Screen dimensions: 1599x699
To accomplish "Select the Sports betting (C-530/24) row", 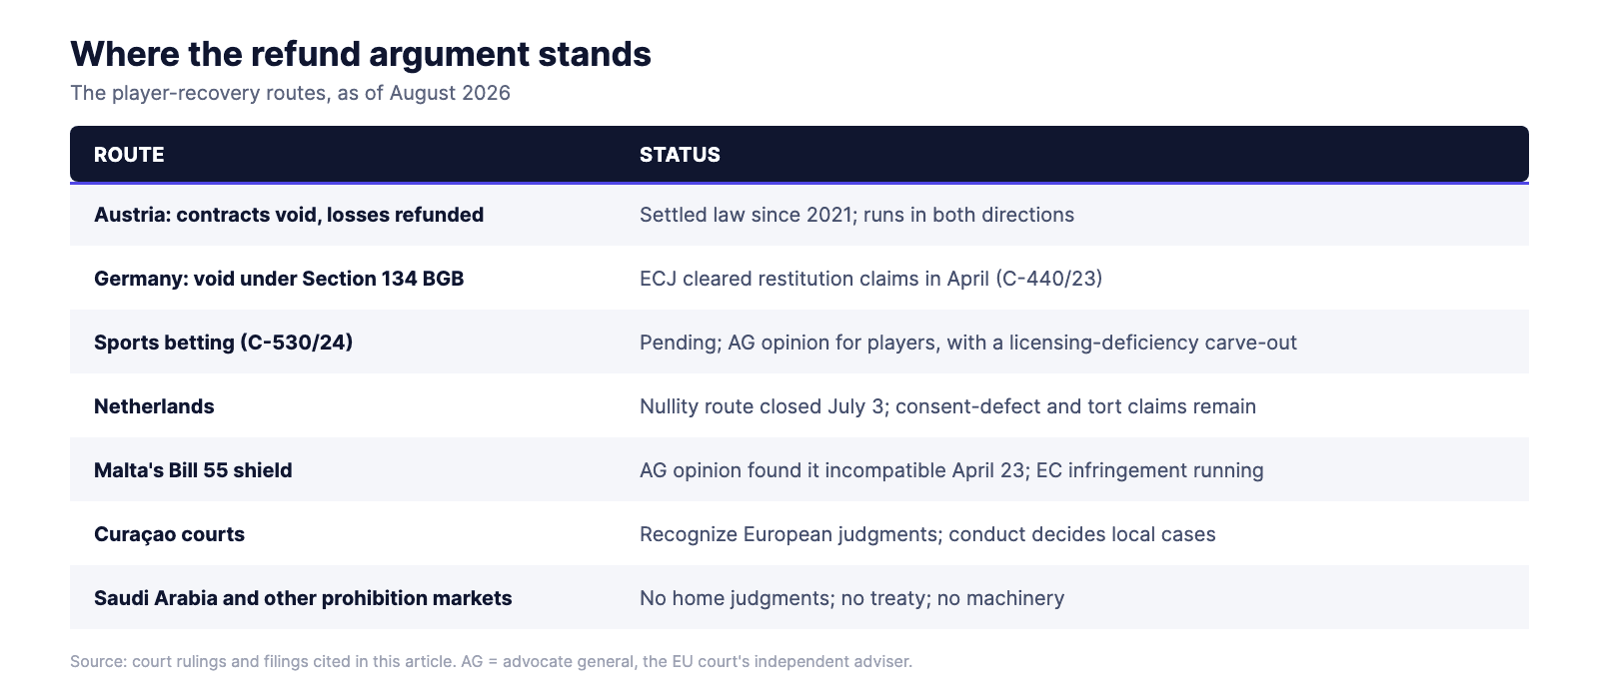I will (799, 342).
